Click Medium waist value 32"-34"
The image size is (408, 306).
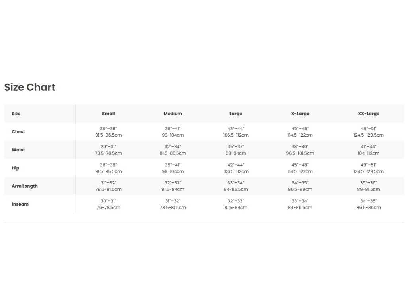pos(173,147)
